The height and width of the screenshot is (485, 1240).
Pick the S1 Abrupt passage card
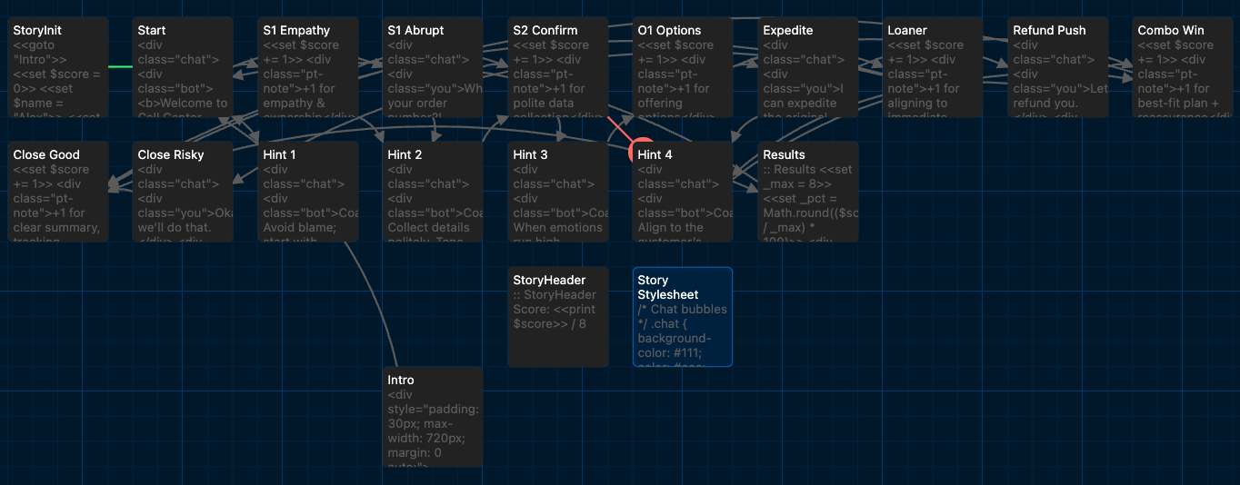click(433, 67)
